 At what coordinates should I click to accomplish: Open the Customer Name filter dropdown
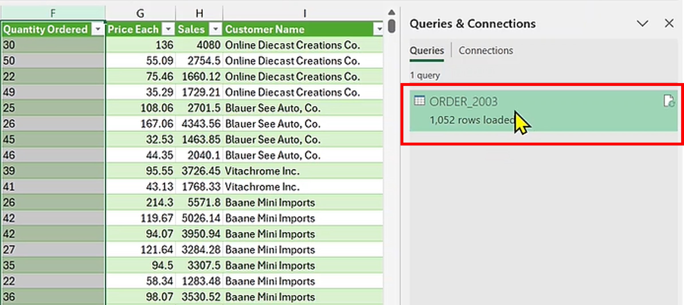379,29
